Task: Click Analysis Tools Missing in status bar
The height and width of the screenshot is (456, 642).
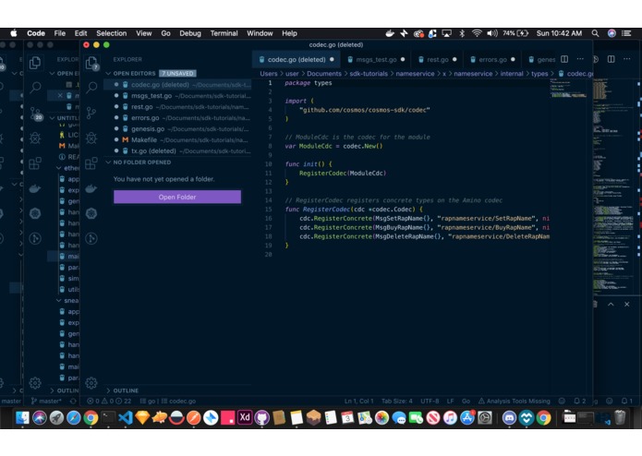Action: click(x=515, y=402)
